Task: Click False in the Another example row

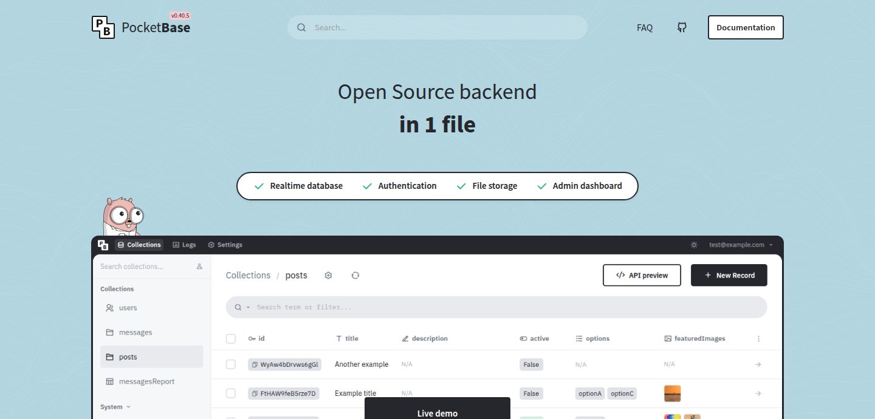Action: pyautogui.click(x=531, y=364)
